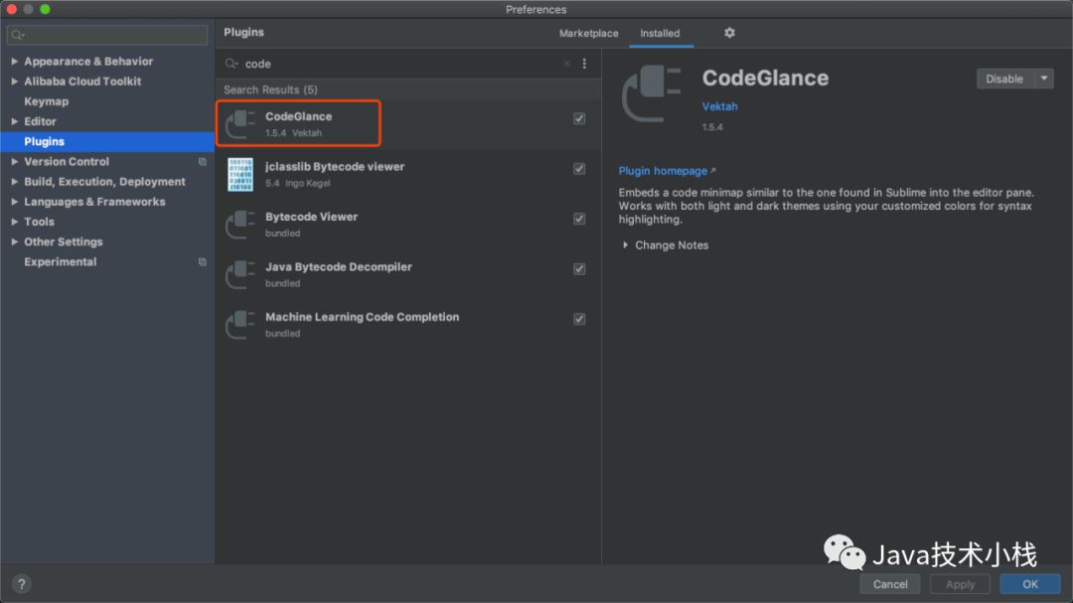The image size is (1073, 603).
Task: Uncheck the CodeGlance plugin checkbox
Action: 579,118
